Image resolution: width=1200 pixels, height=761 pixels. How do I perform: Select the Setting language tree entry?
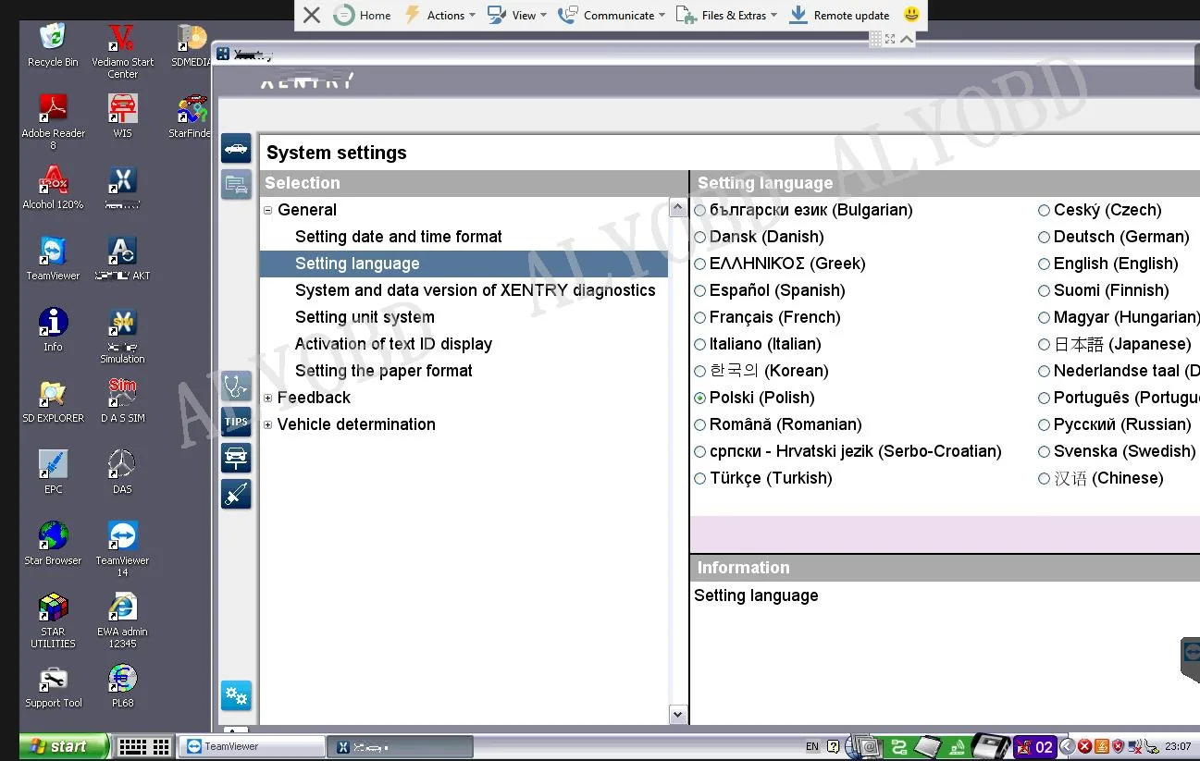(x=357, y=264)
